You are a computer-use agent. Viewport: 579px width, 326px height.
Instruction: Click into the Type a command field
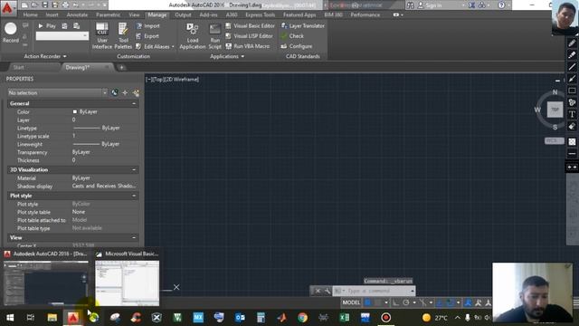(x=373, y=291)
